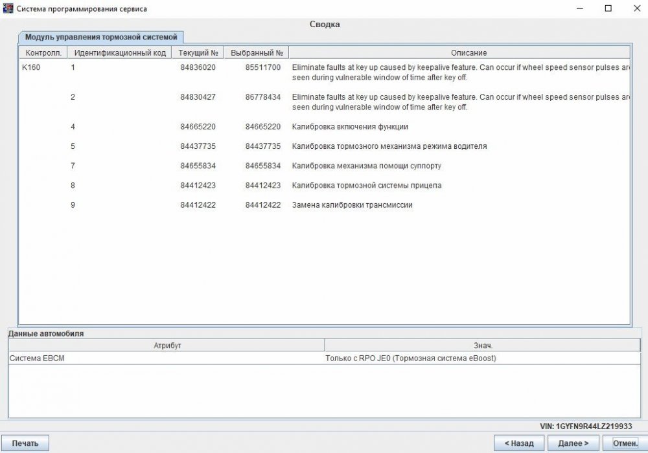Viewport: 648px width, 453px height.
Task: Close the window with the X button
Action: tap(636, 8)
